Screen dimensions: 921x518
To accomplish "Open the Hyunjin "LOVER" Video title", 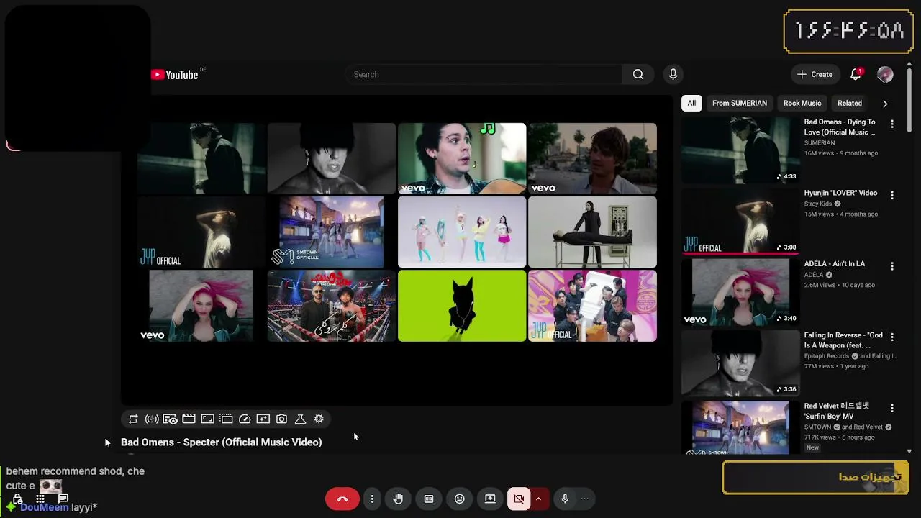I will [x=840, y=193].
